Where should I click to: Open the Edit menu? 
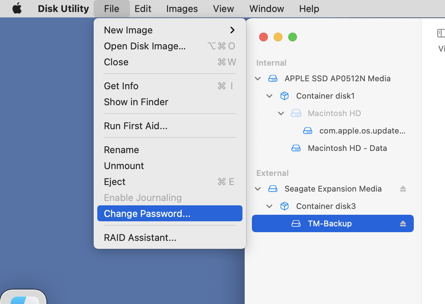coord(143,8)
